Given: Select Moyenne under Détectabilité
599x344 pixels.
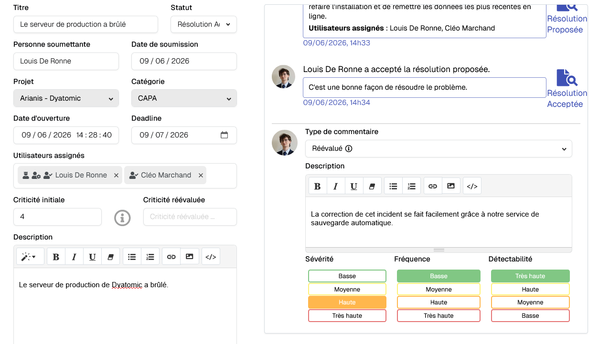Looking at the screenshot, I should coord(530,302).
